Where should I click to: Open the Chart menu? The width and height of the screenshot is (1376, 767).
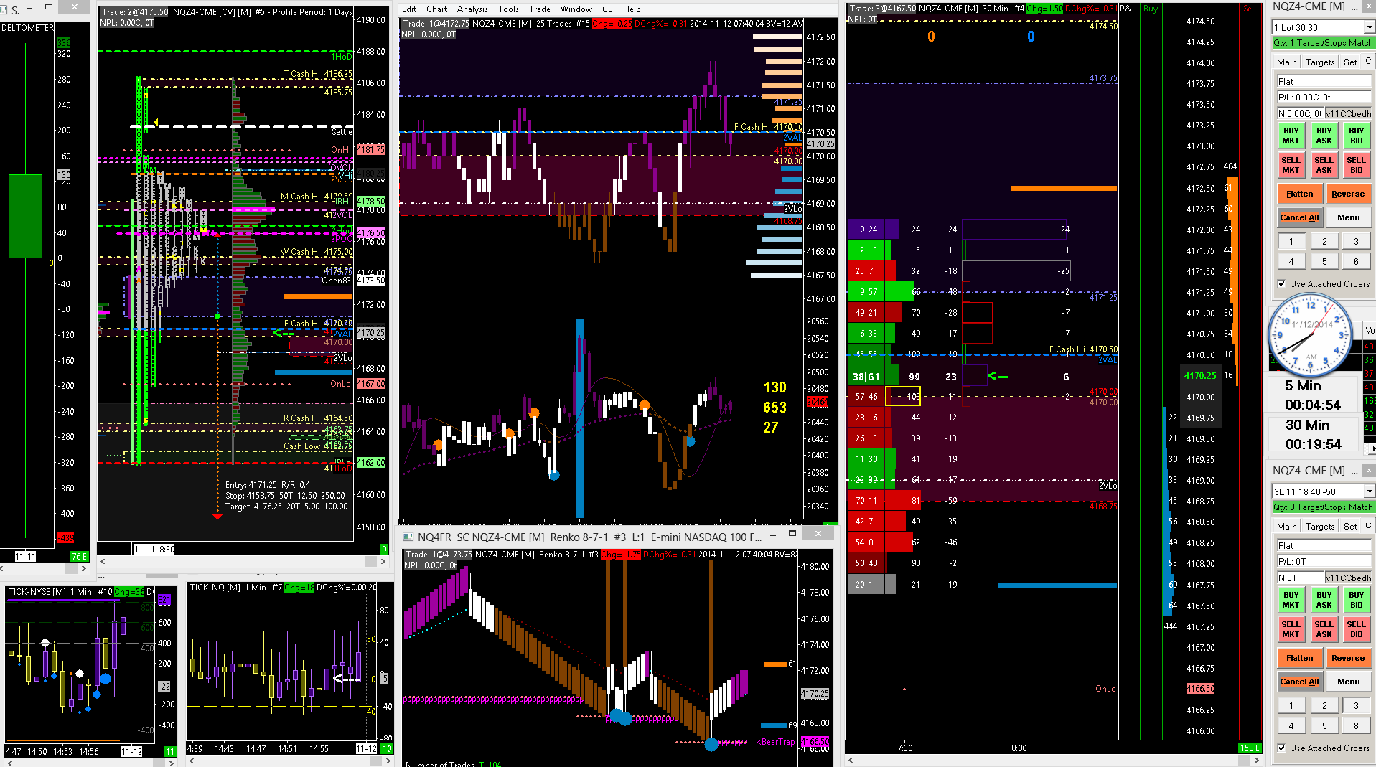point(436,9)
